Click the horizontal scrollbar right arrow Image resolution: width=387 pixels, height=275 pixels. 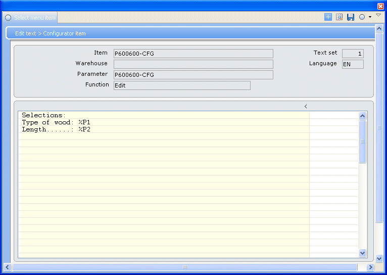pos(370,267)
